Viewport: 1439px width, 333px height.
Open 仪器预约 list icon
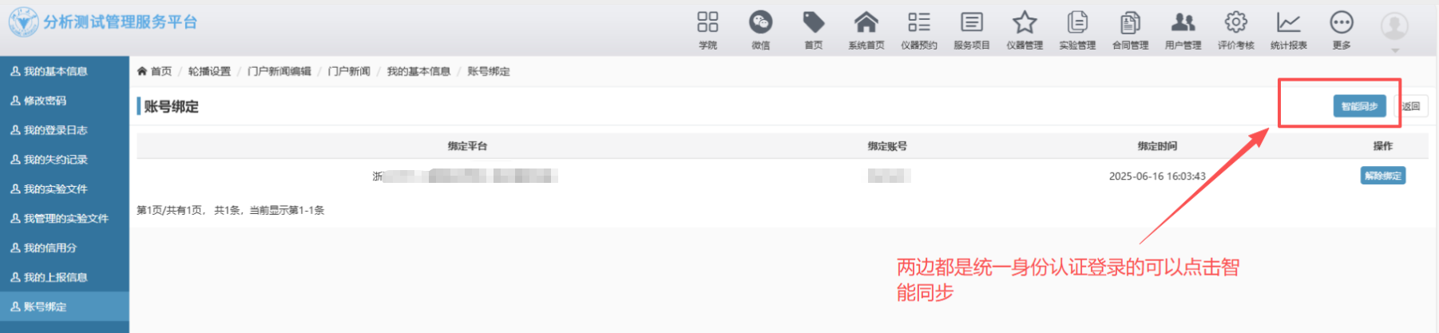click(918, 22)
